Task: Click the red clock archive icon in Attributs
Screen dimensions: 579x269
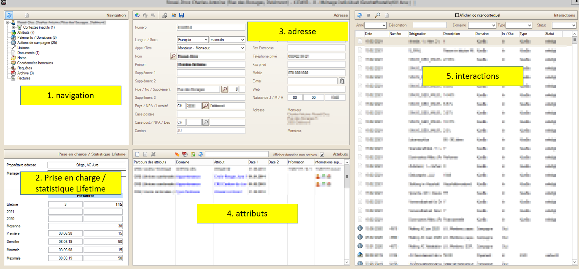Action: pos(185,154)
